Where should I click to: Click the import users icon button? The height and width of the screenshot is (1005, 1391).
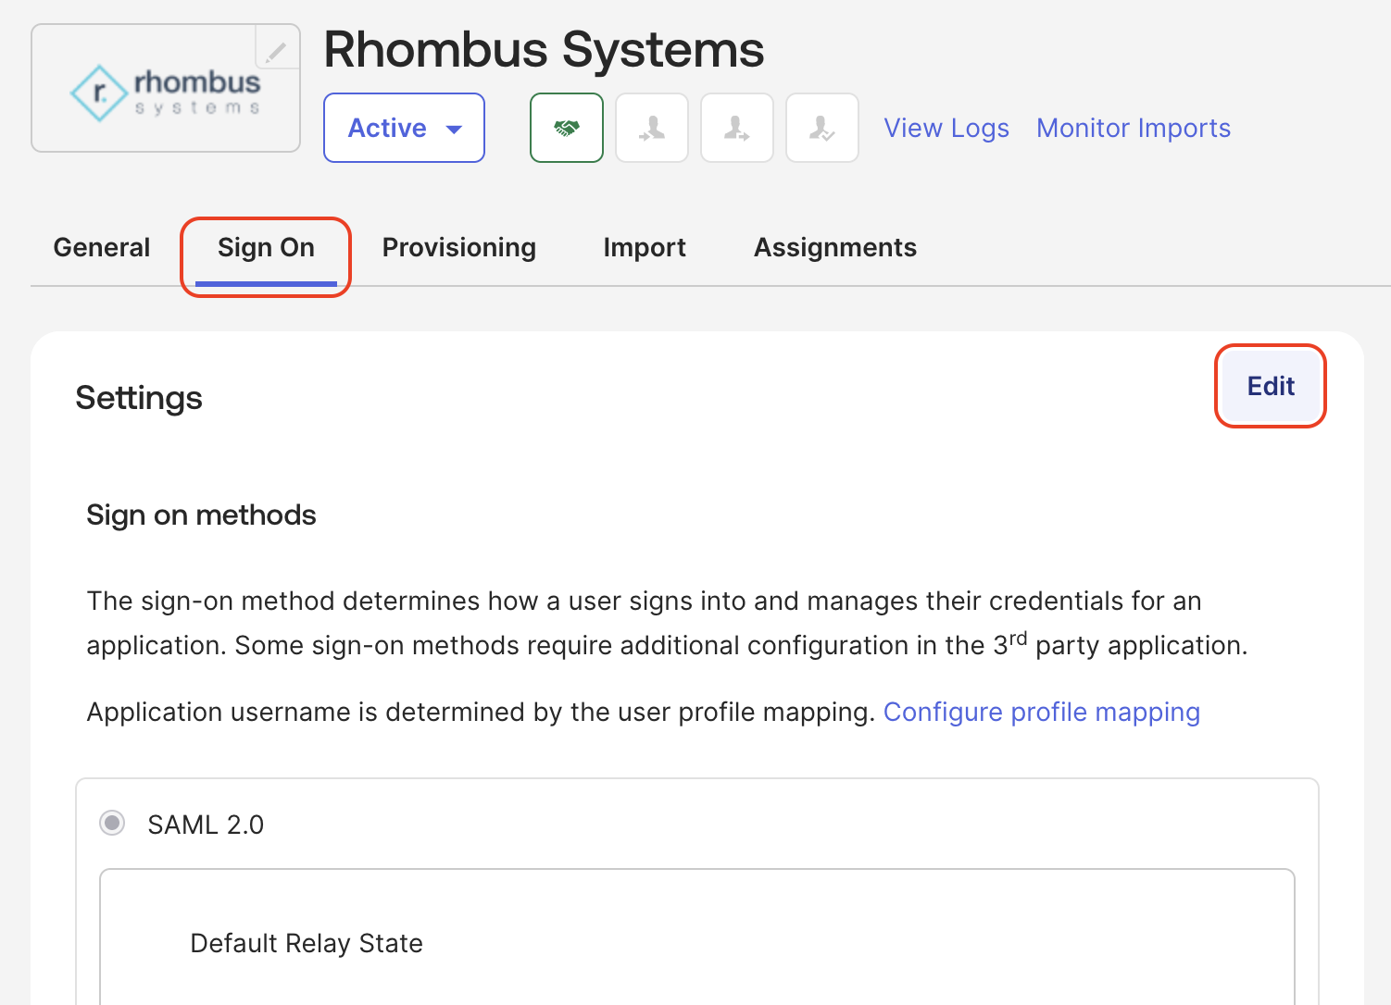pyautogui.click(x=652, y=128)
